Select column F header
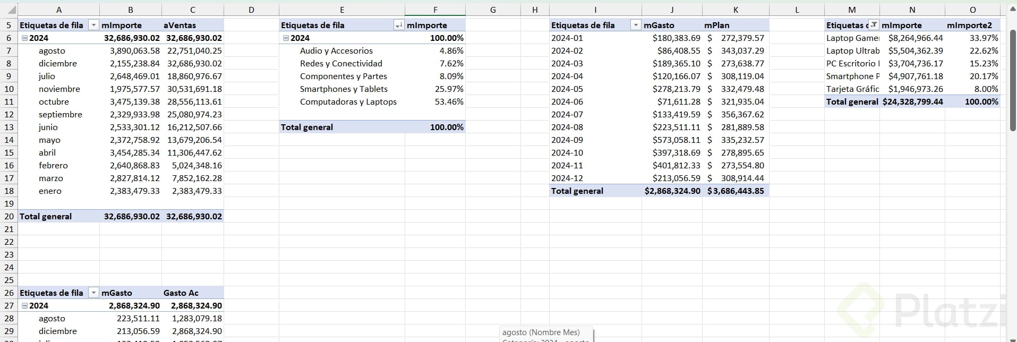The width and height of the screenshot is (1017, 342). pyautogui.click(x=435, y=10)
